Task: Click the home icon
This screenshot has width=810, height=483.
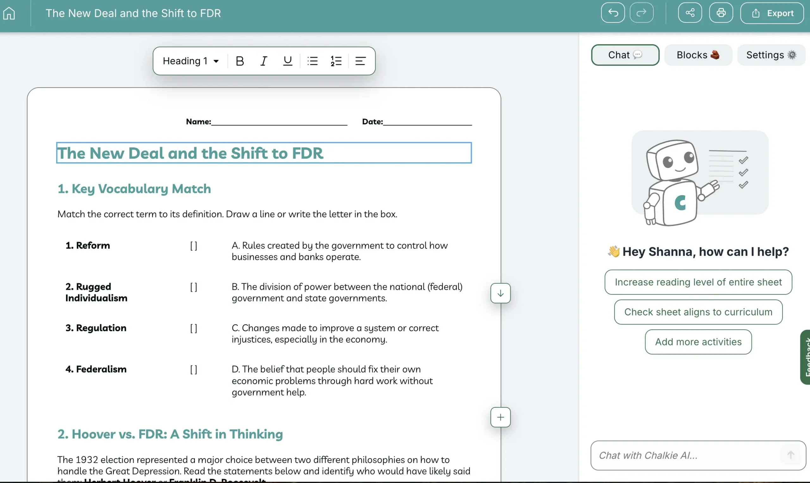Action: [x=9, y=13]
